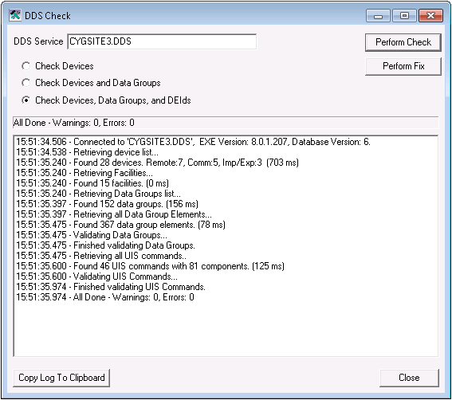The width and height of the screenshot is (452, 400).
Task: Click the 'DDS Check' window title text
Action: tap(48, 16)
